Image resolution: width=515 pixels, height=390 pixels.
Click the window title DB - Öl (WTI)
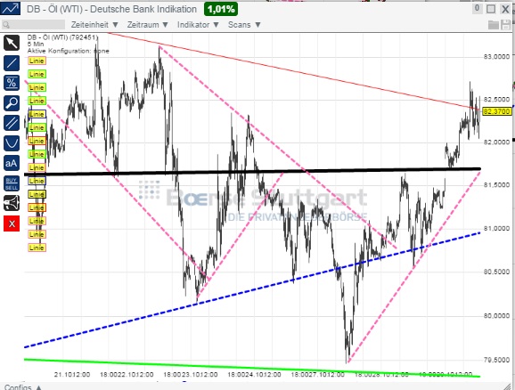click(111, 9)
